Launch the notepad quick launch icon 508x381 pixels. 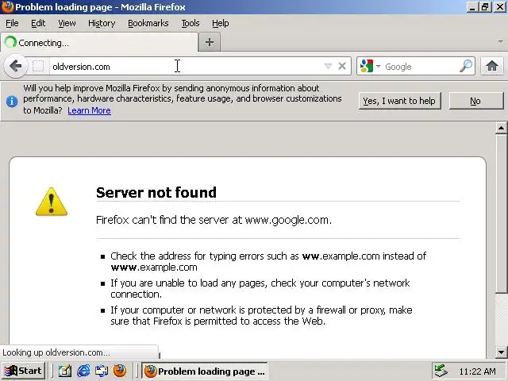point(65,371)
